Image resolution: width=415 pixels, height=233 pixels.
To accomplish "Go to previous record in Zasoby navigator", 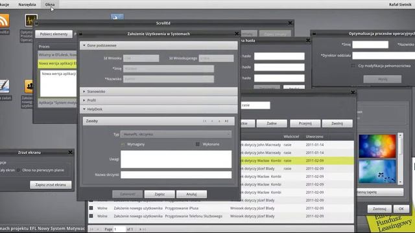I will pyautogui.click(x=212, y=121).
